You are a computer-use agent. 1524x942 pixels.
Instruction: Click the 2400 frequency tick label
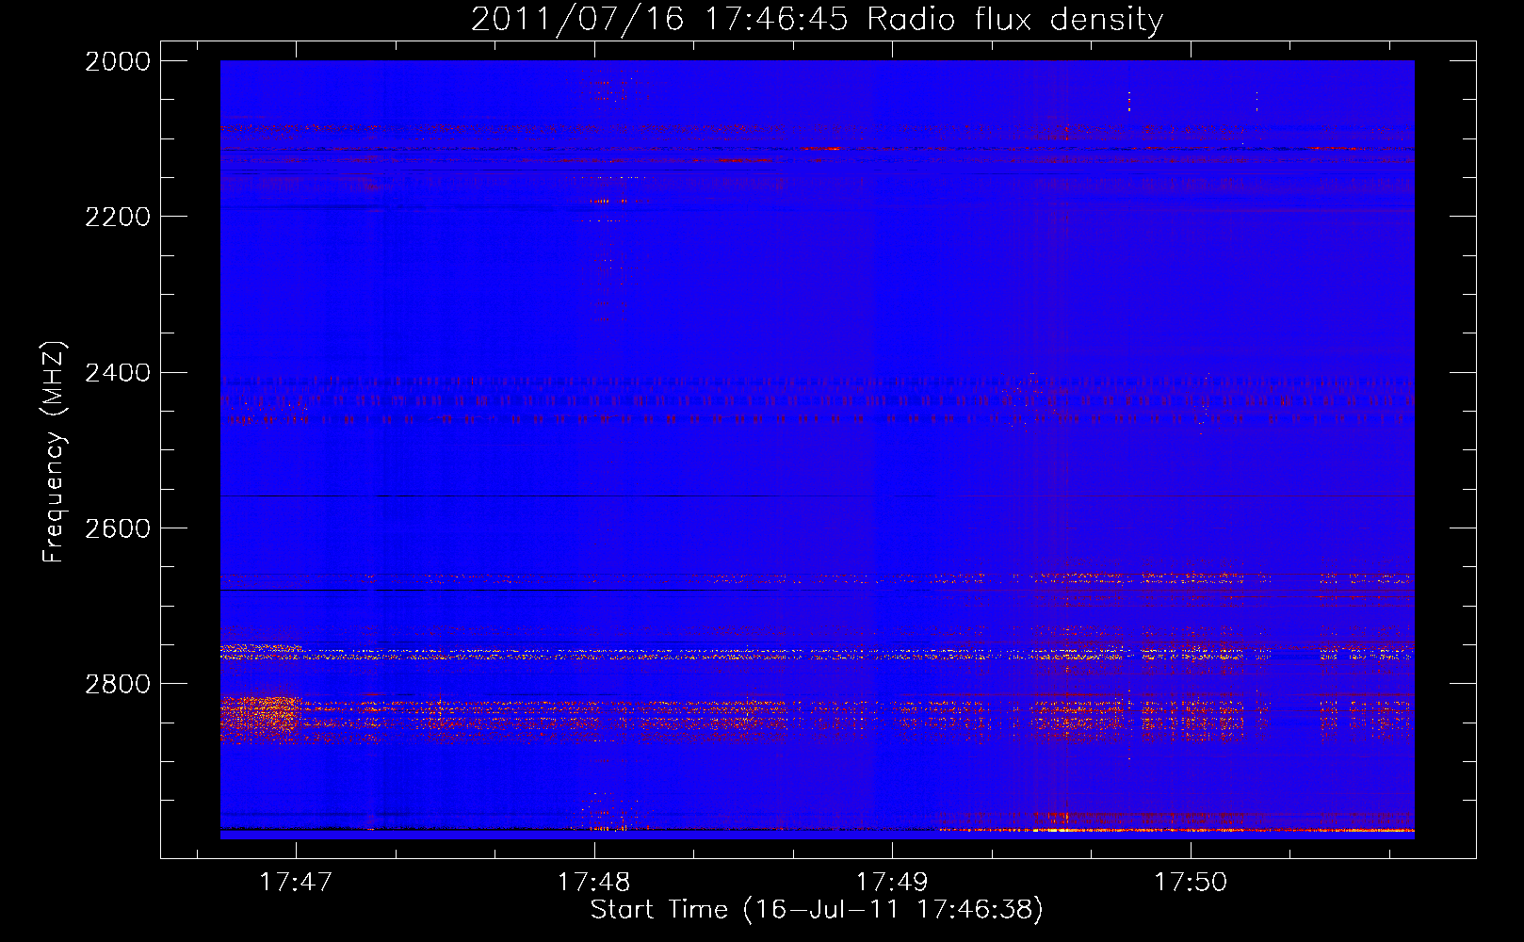coord(118,373)
